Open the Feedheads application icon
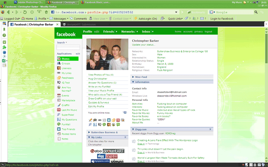Screen dimensions: 268x167 click(59, 78)
